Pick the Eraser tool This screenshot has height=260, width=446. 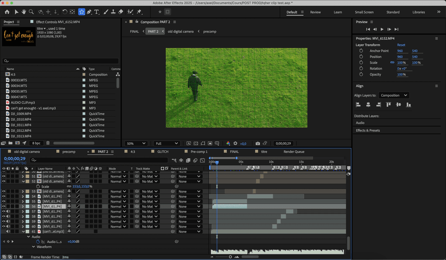121,12
